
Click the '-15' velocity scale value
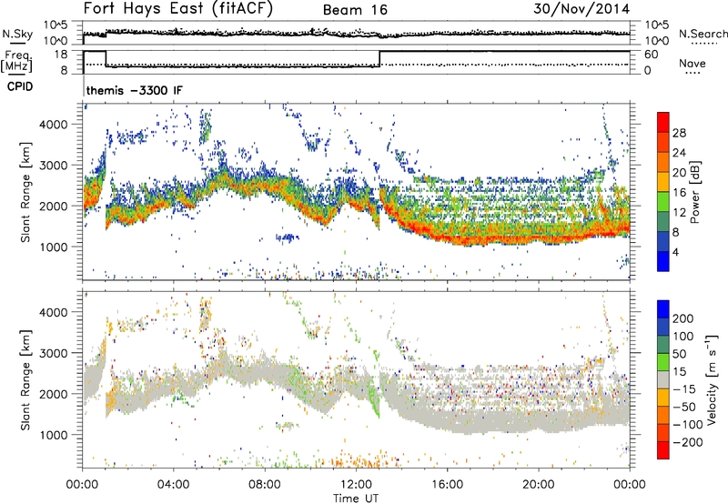click(684, 389)
